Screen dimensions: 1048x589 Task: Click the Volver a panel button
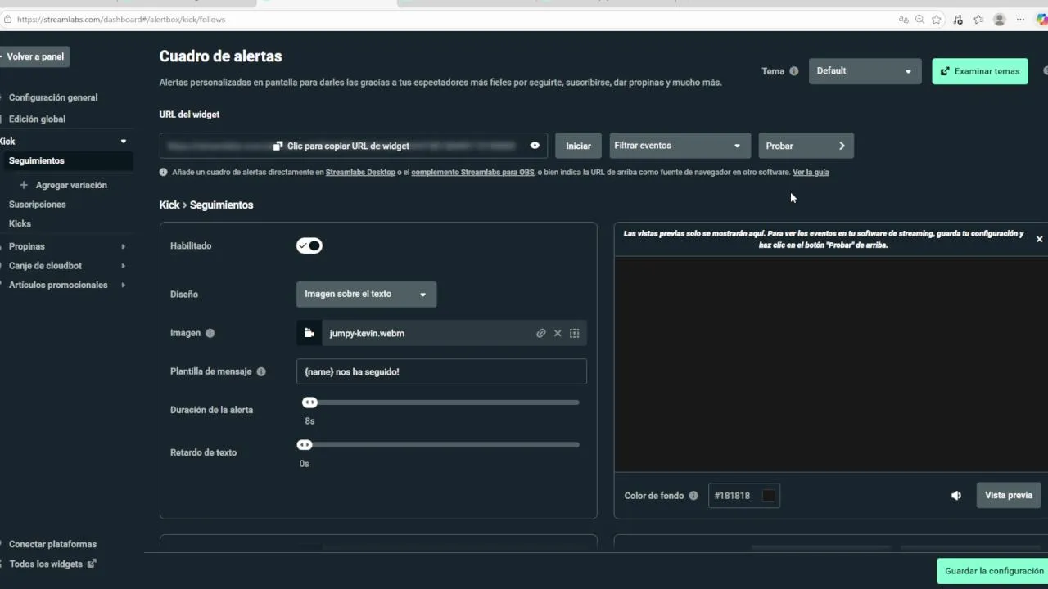coord(34,56)
